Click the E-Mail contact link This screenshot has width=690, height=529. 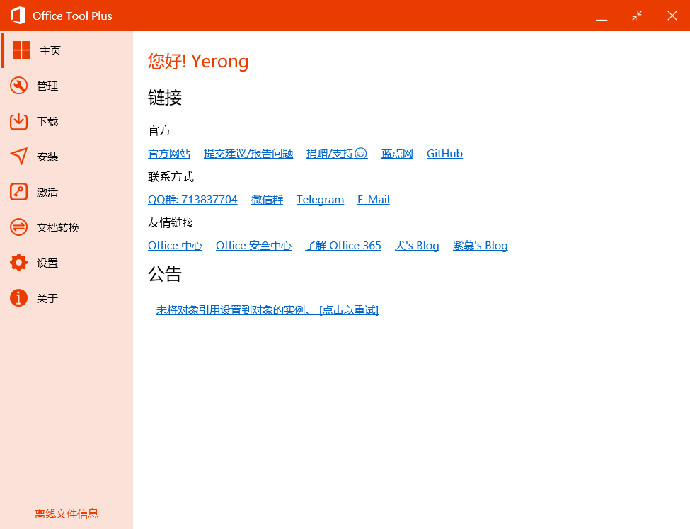(373, 200)
